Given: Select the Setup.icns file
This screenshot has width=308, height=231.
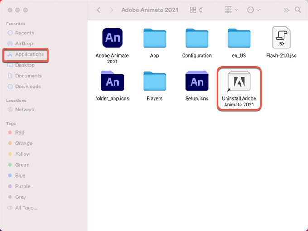Looking at the screenshot, I should (x=197, y=81).
